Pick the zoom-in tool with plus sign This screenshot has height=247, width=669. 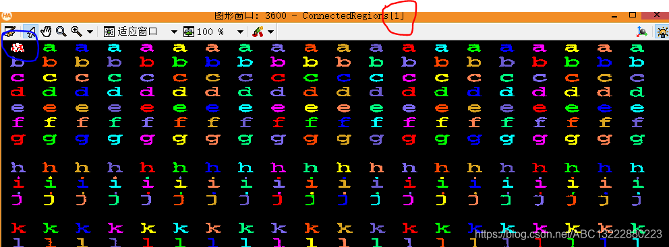tap(77, 31)
